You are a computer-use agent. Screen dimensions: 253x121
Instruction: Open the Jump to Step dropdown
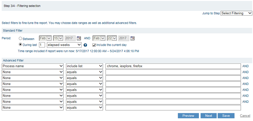pyautogui.click(x=236, y=13)
